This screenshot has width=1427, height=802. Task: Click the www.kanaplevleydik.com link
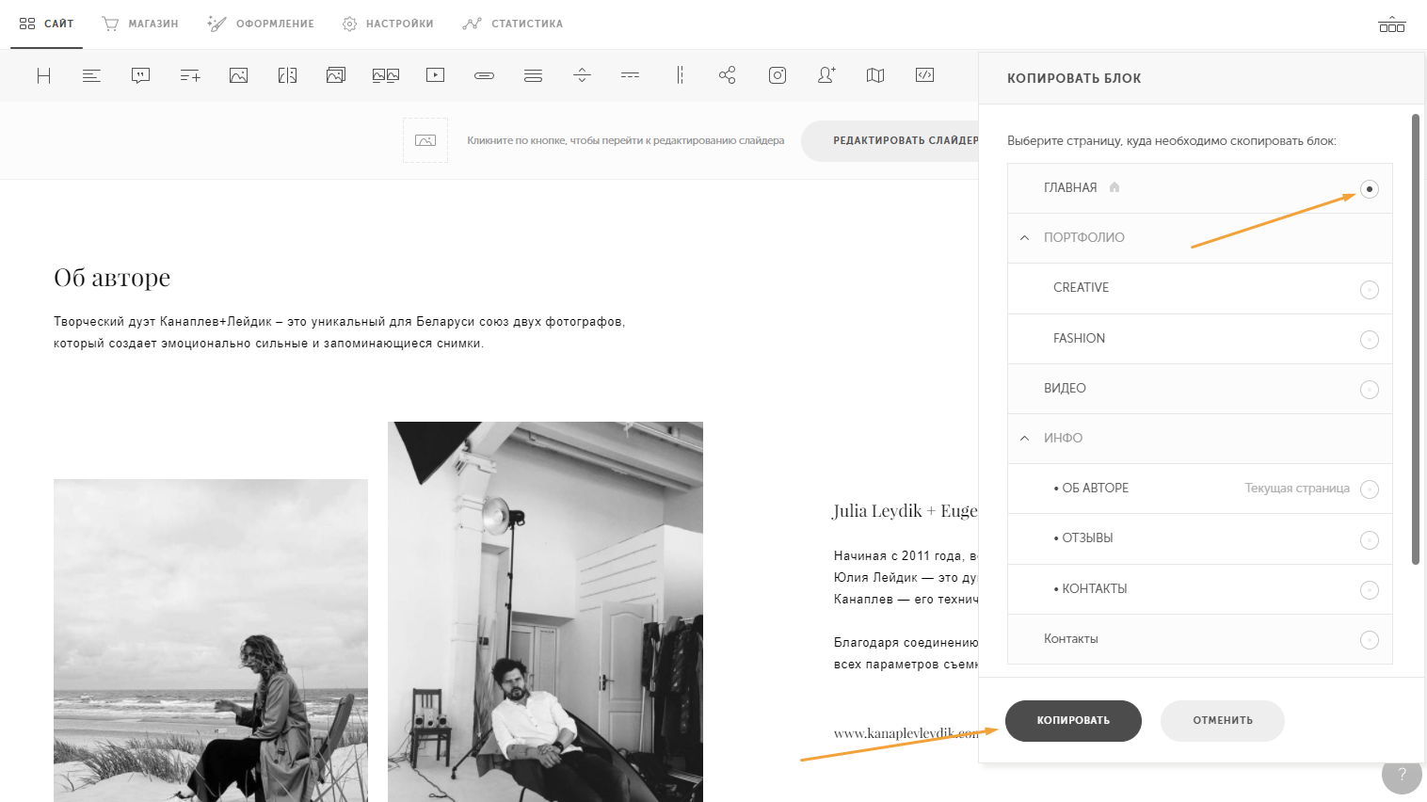906,733
